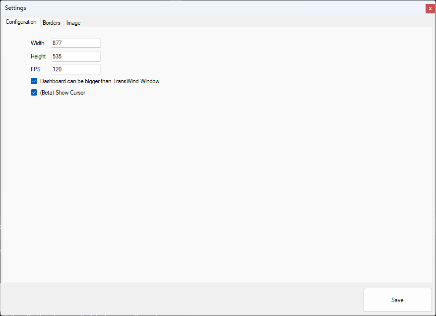The height and width of the screenshot is (316, 436).
Task: Click the Width label
Action: pos(37,43)
